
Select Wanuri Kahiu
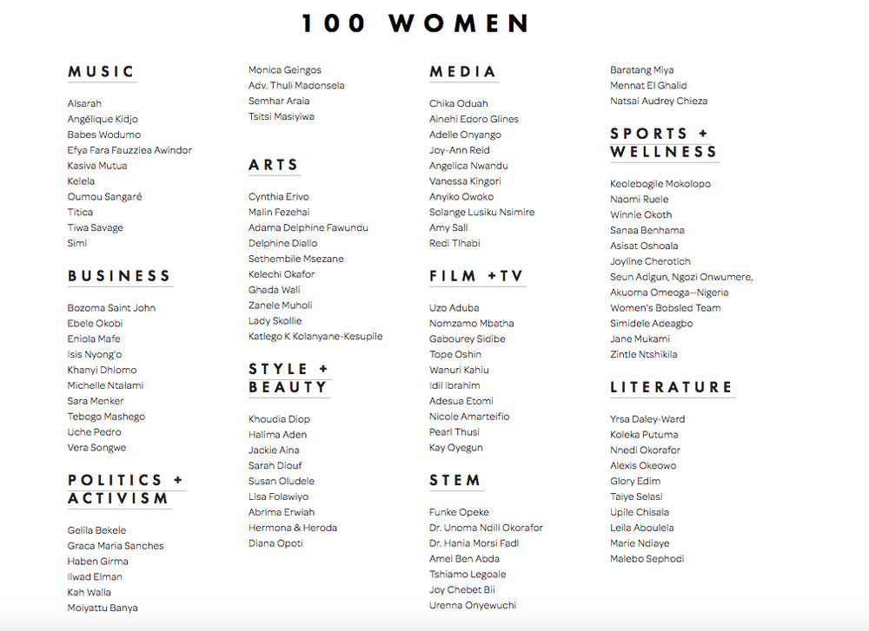(x=459, y=370)
